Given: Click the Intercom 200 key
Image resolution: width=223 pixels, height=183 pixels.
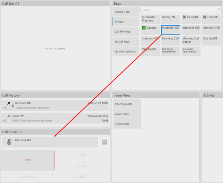Looking at the screenshot, I should pos(191,30).
